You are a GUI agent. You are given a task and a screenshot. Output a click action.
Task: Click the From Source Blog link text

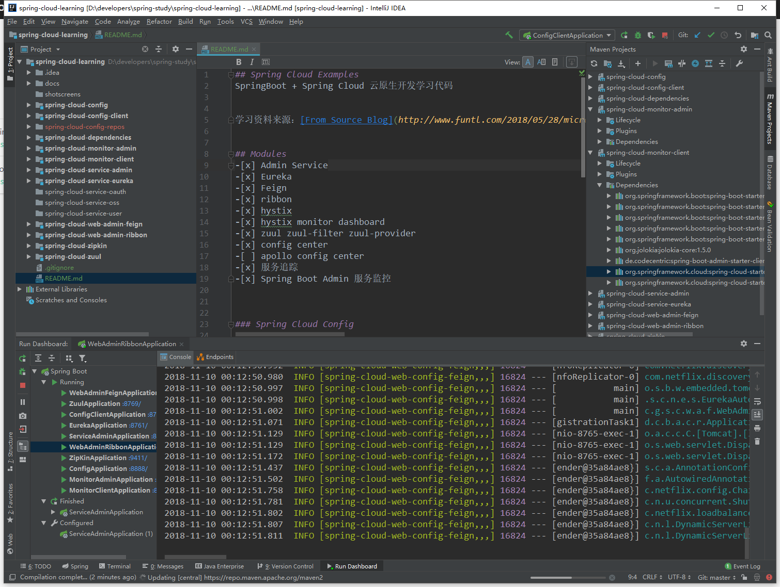pyautogui.click(x=346, y=120)
